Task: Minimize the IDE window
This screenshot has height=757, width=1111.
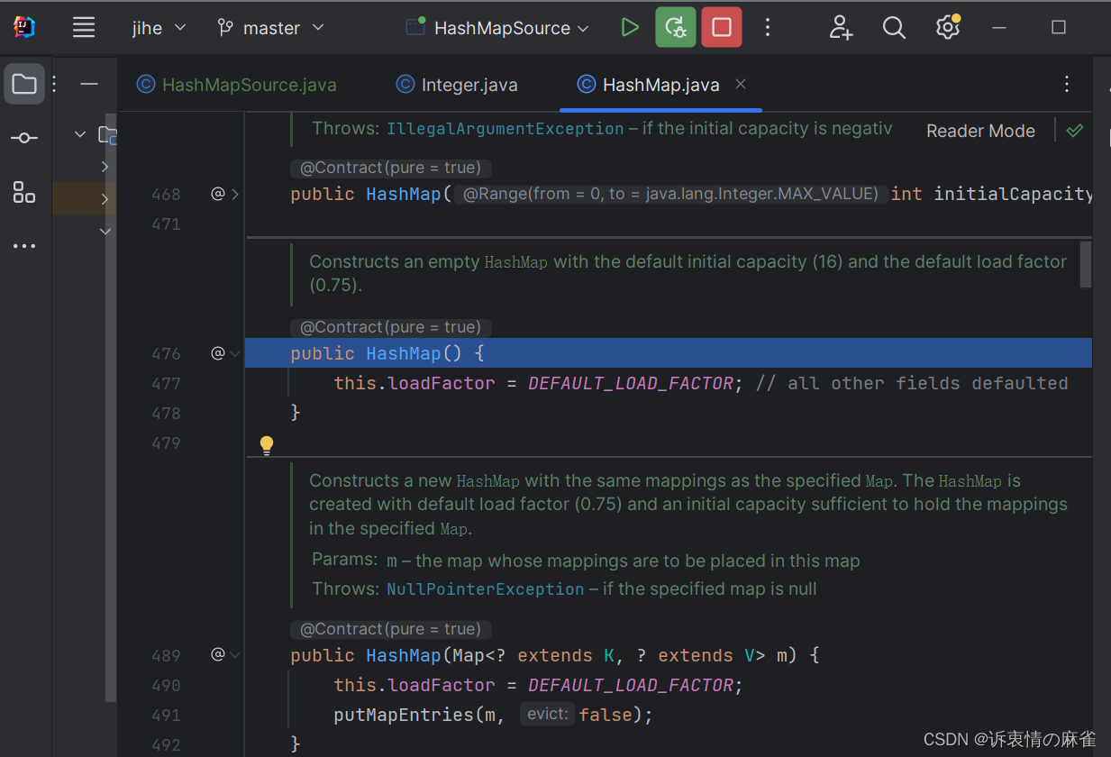Action: click(x=999, y=28)
